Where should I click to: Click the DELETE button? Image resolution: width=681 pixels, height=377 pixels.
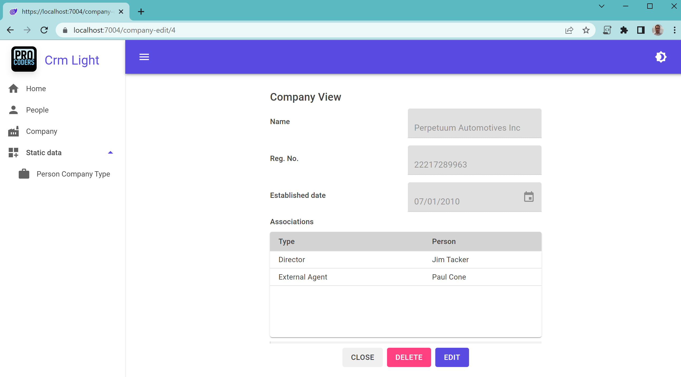coord(409,358)
